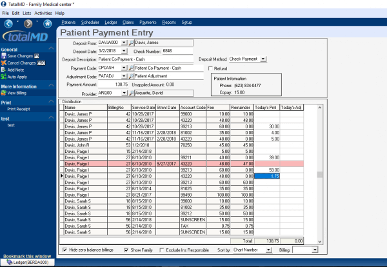Open the Deposit From lookup magnifier
Image resolution: width=387 pixels, height=267 pixels.
coord(132,43)
